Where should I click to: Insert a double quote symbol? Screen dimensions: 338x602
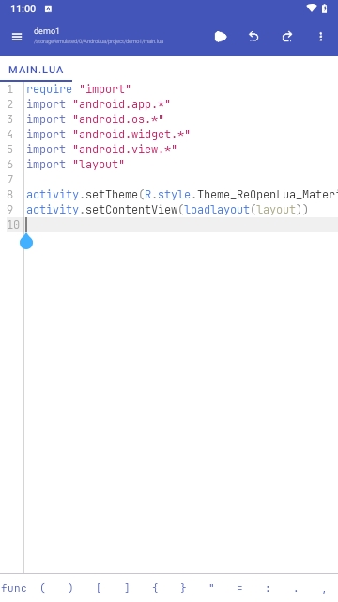pos(211,586)
